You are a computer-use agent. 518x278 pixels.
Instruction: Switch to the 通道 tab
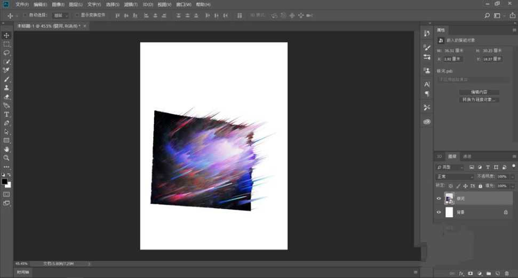[467, 156]
